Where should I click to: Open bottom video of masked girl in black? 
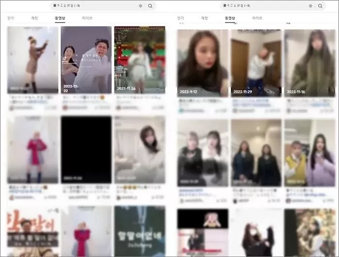coord(256,233)
